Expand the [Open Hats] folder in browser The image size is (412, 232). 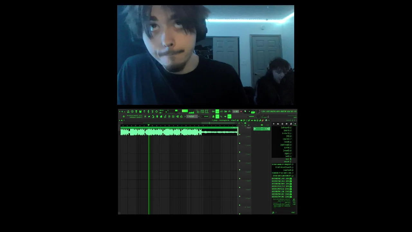(286, 145)
